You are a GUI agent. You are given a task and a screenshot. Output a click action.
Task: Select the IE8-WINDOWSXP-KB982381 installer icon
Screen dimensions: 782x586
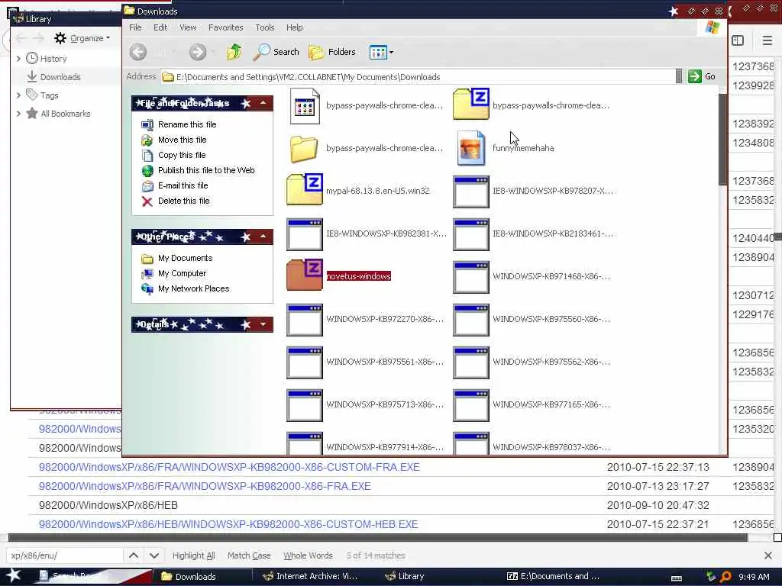coord(305,235)
